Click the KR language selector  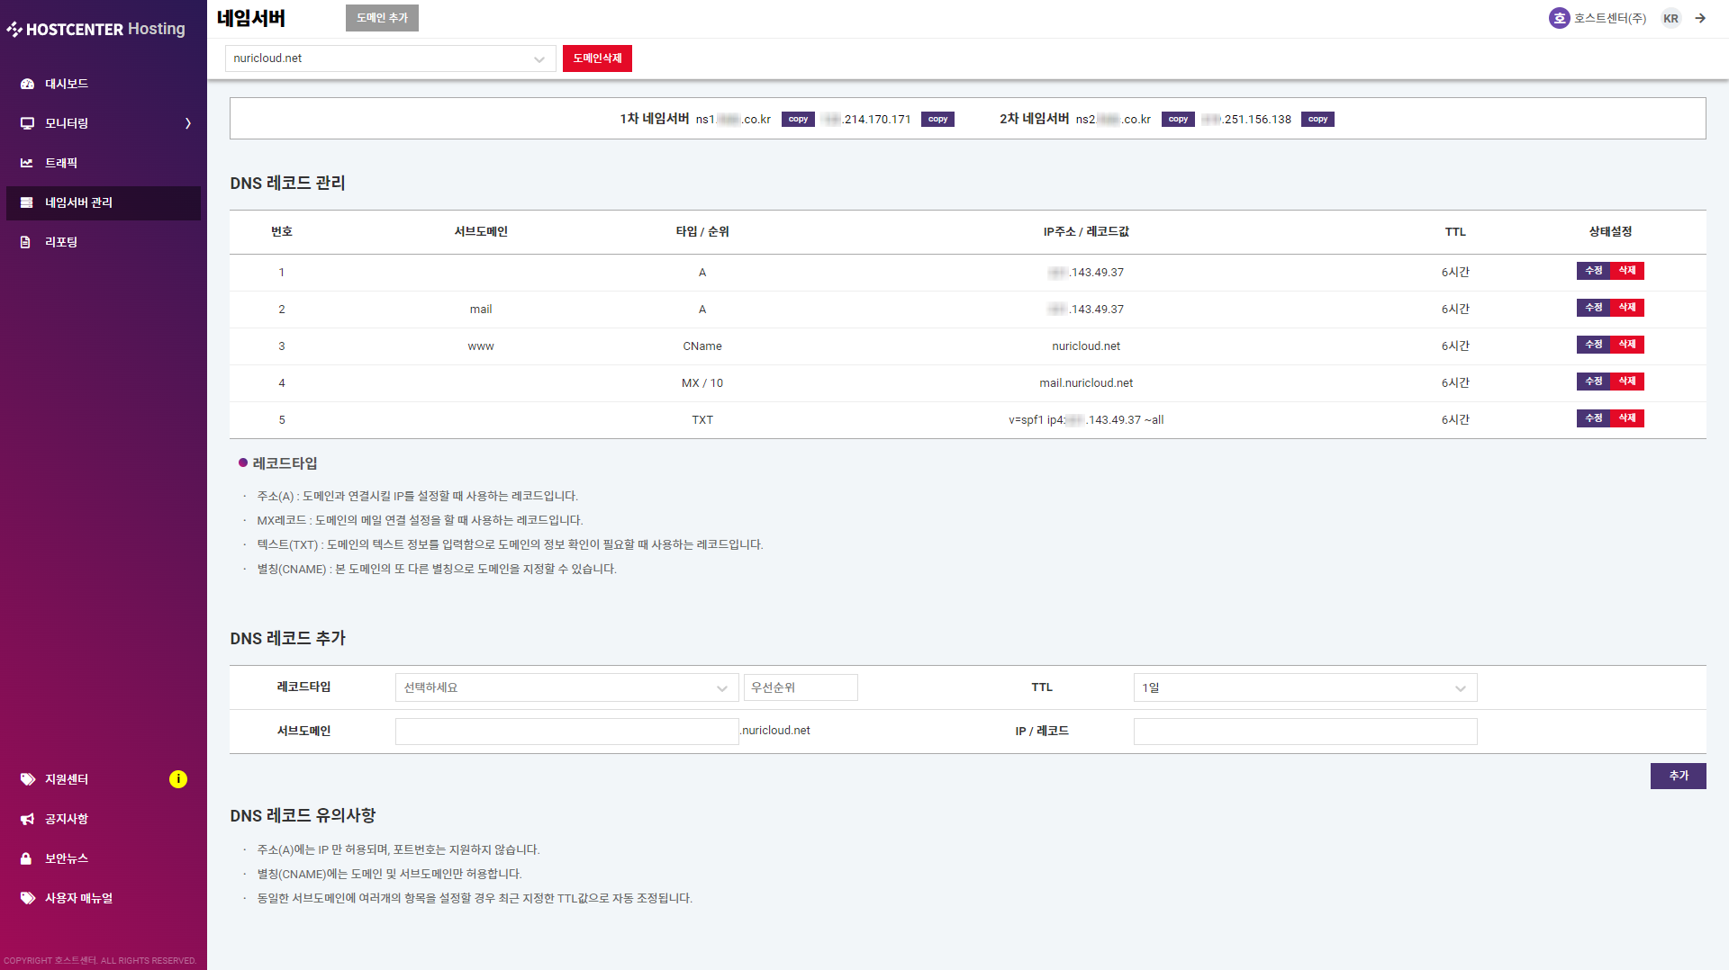[1670, 18]
